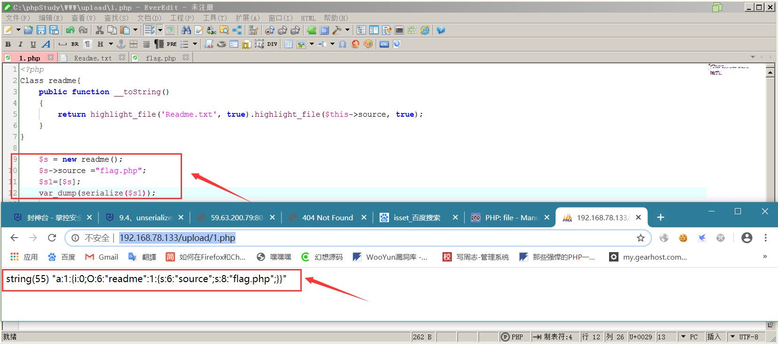778x344 pixels.
Task: Expand the heading H dropdown arrow
Action: click(111, 44)
